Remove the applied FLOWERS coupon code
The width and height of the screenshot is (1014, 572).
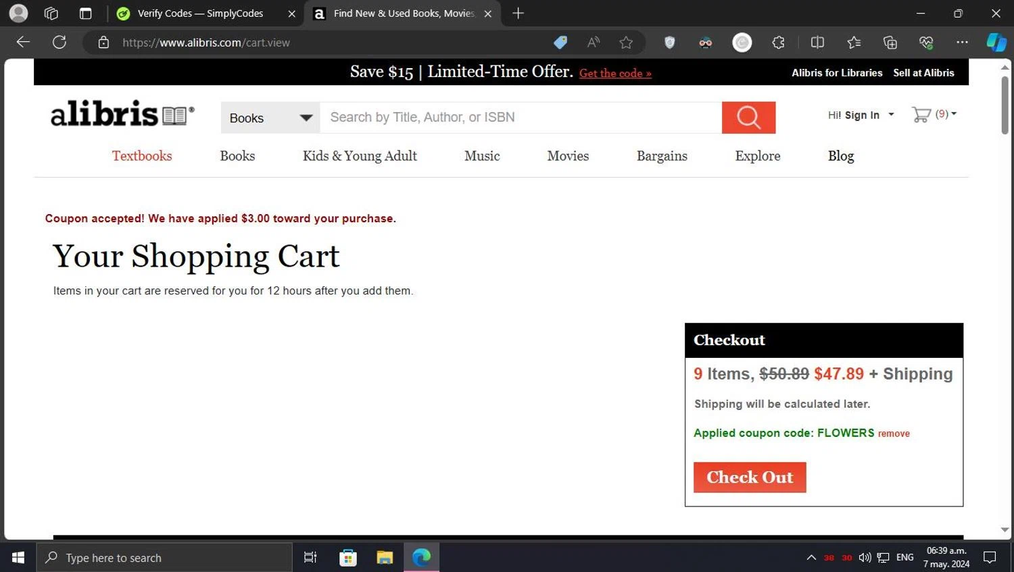click(x=894, y=434)
